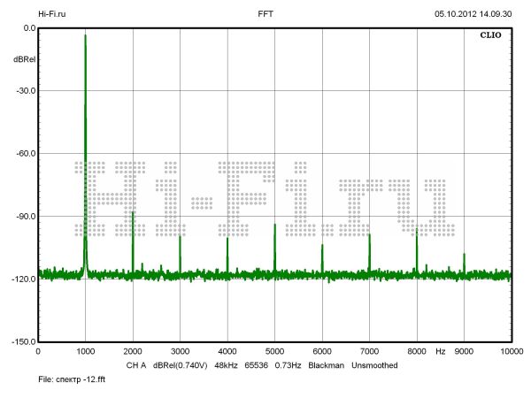Click the harmonic peak at 5000 Hz
The height and width of the screenshot is (398, 531).
(274, 226)
